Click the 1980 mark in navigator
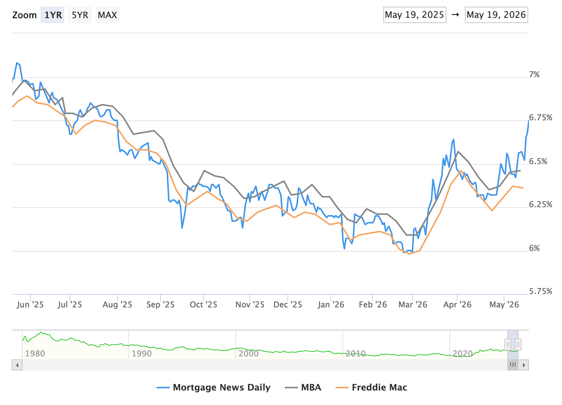 coord(35,354)
